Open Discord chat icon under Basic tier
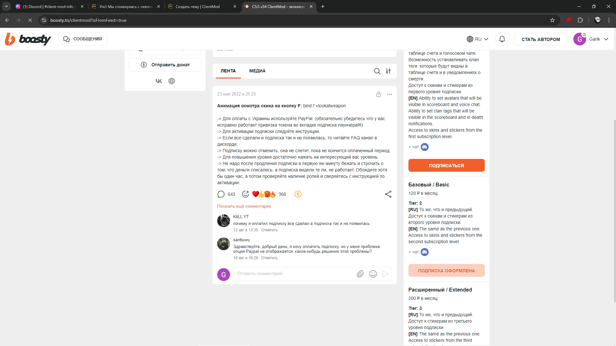Viewport: 616px width, 346px height. (424, 252)
